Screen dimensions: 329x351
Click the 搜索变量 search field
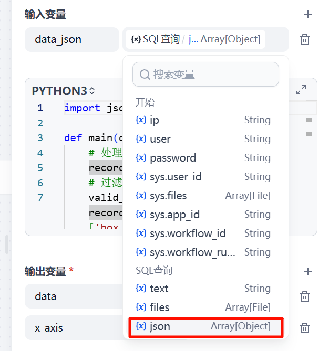(x=205, y=75)
